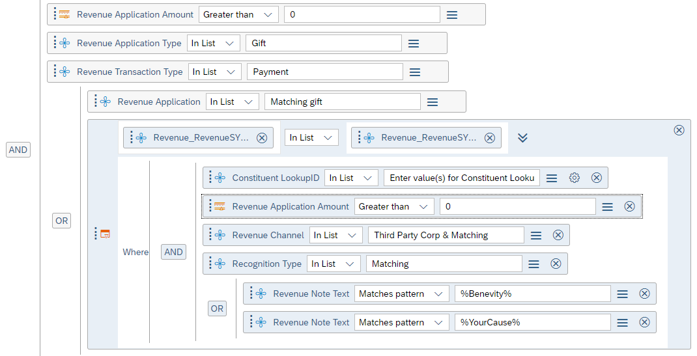Open hamburger menu for top Revenue Application Amount row
The image size is (697, 356).
tap(452, 15)
